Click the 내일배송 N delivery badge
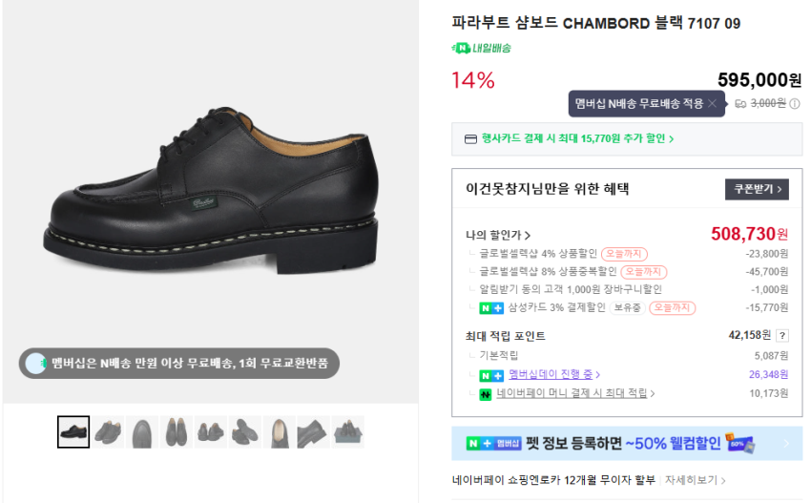 point(481,48)
